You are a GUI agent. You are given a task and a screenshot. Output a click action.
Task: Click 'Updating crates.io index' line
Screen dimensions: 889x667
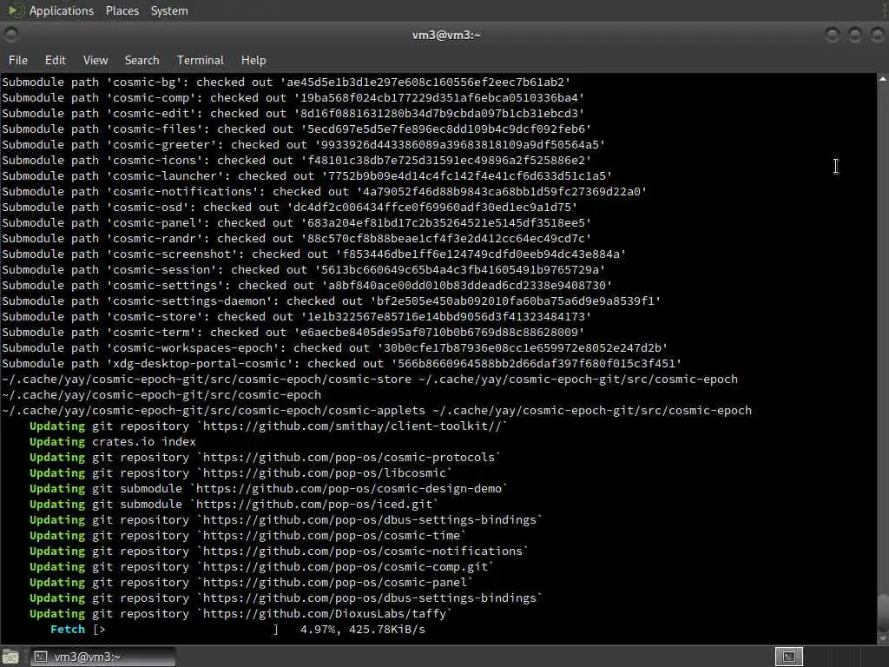point(113,442)
